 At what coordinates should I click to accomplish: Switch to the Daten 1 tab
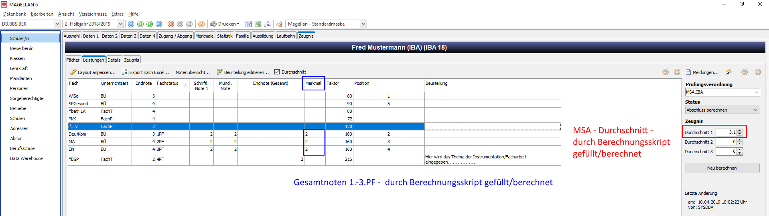[x=91, y=36]
